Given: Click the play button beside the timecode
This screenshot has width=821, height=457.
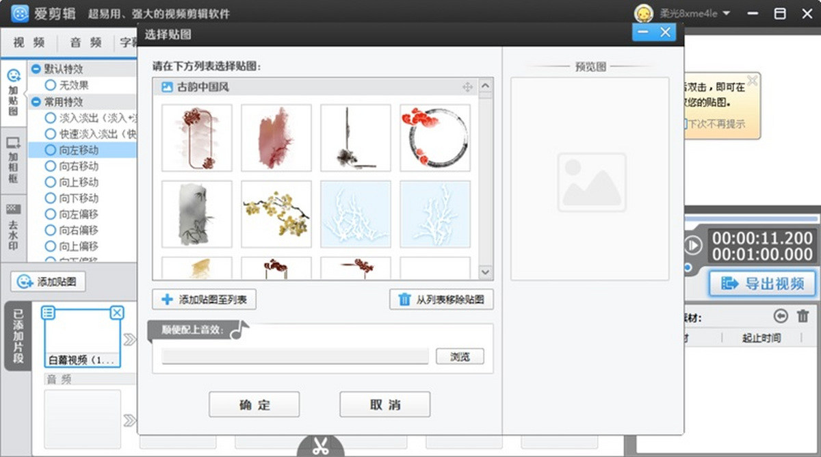Looking at the screenshot, I should [694, 245].
